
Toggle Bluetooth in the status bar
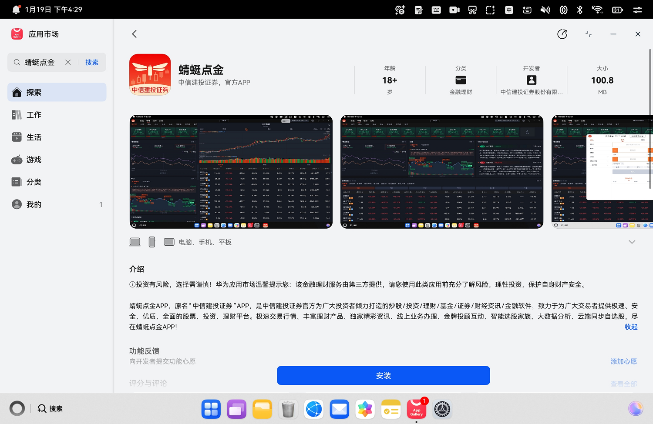579,9
